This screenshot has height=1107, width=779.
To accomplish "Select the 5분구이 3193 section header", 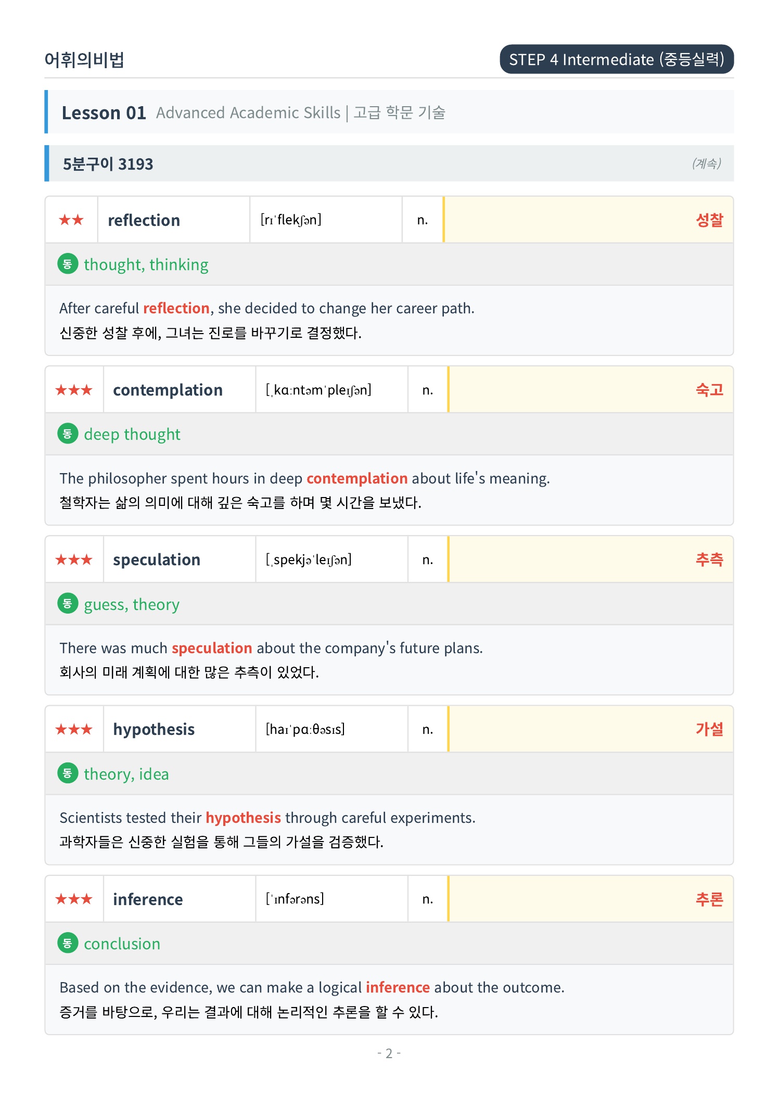I will pyautogui.click(x=389, y=163).
